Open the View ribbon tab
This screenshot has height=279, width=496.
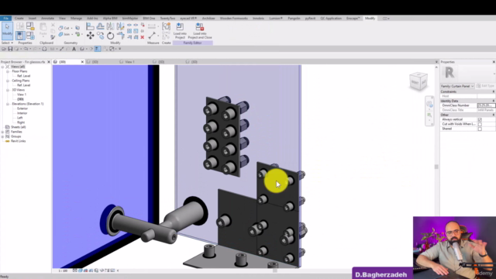point(62,19)
